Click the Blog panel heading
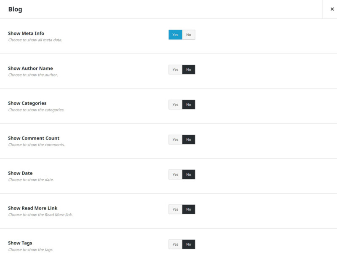This screenshot has width=337, height=263. 15,9
